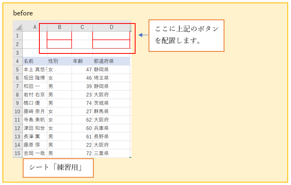Click the ここに上記のボタンを配置します callout

tap(186, 35)
